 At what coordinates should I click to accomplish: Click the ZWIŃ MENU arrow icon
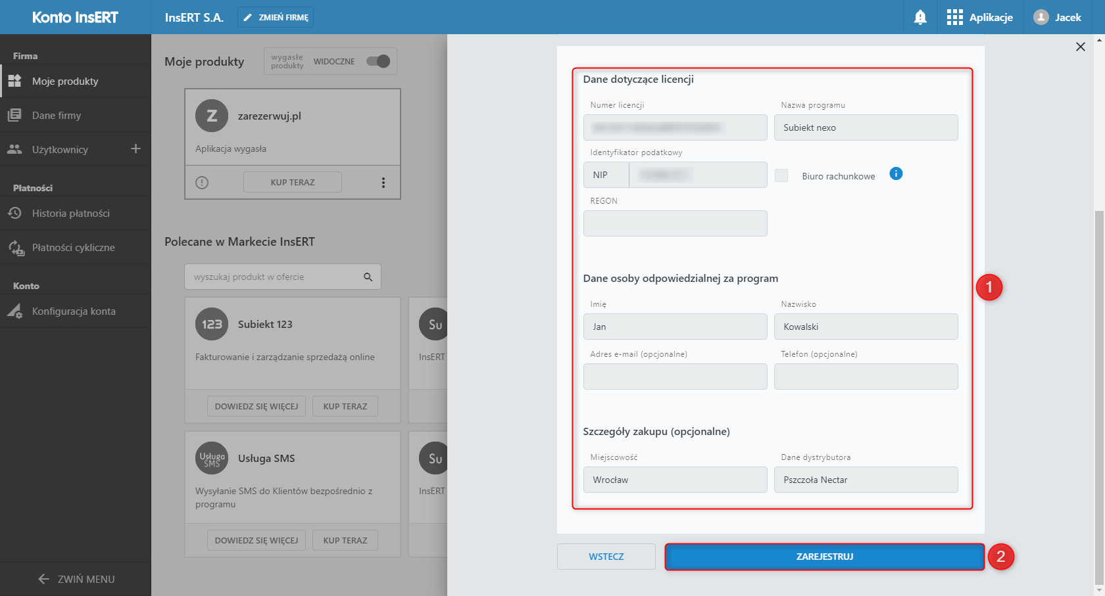[44, 579]
